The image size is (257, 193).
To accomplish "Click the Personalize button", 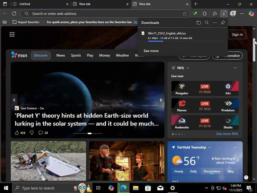I will [x=227, y=56].
